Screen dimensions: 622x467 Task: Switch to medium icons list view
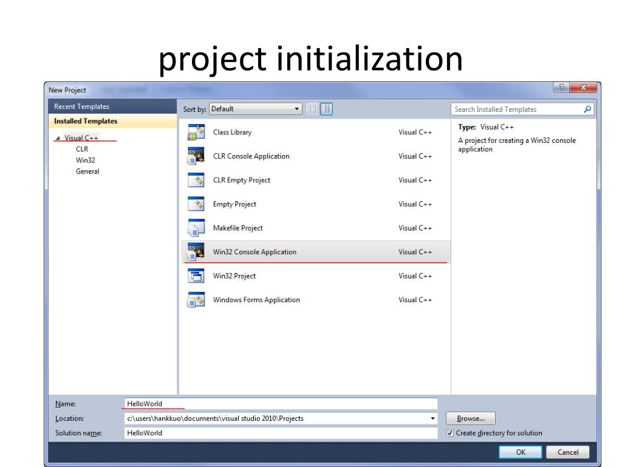point(326,109)
